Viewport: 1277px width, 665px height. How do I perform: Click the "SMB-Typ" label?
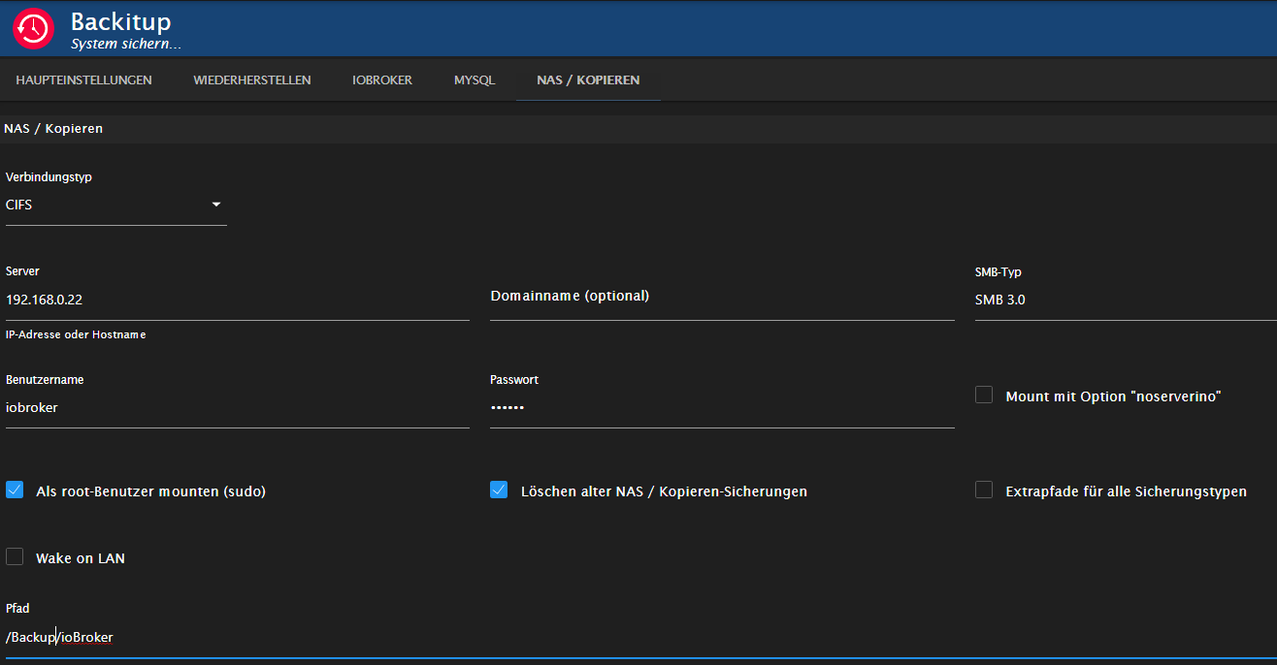(999, 272)
